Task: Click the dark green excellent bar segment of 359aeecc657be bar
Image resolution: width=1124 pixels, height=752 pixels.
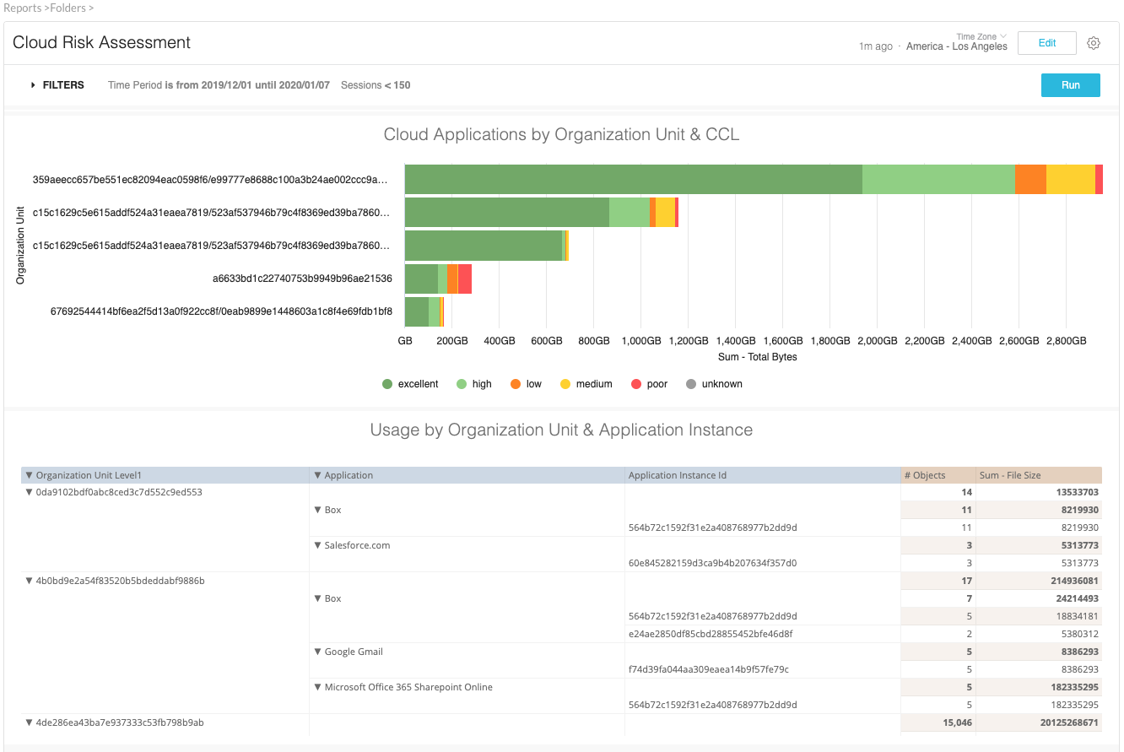Action: 634,179
